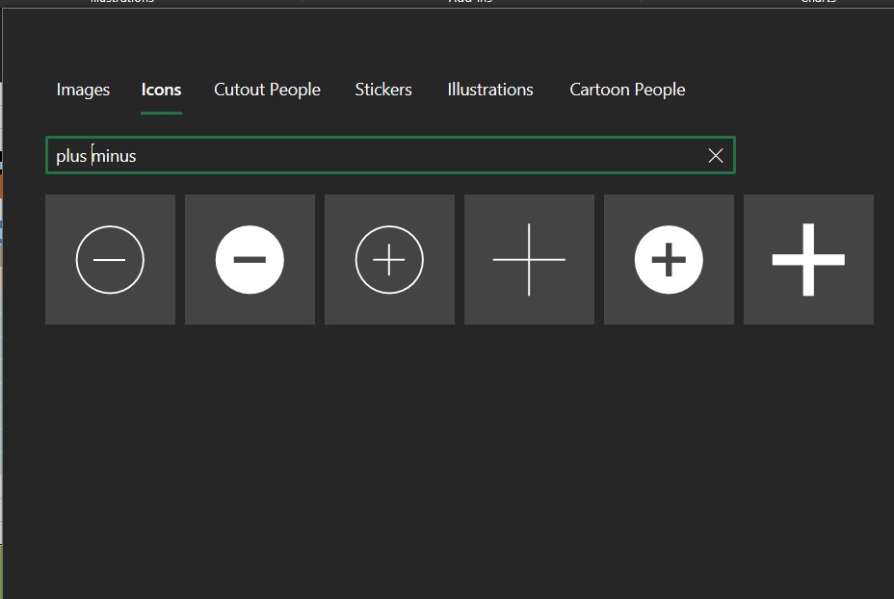Click the word 'plus' in search box
Viewport: 894px width, 599px height.
(71, 156)
